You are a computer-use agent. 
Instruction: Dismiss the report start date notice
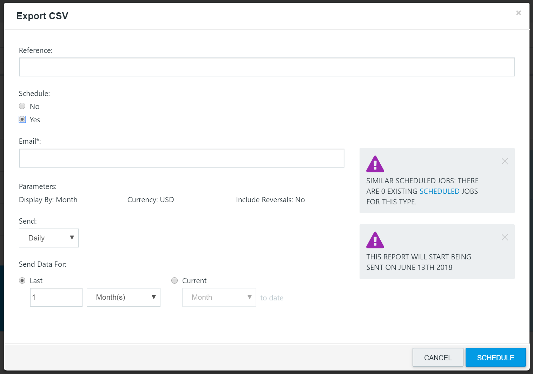pyautogui.click(x=505, y=237)
